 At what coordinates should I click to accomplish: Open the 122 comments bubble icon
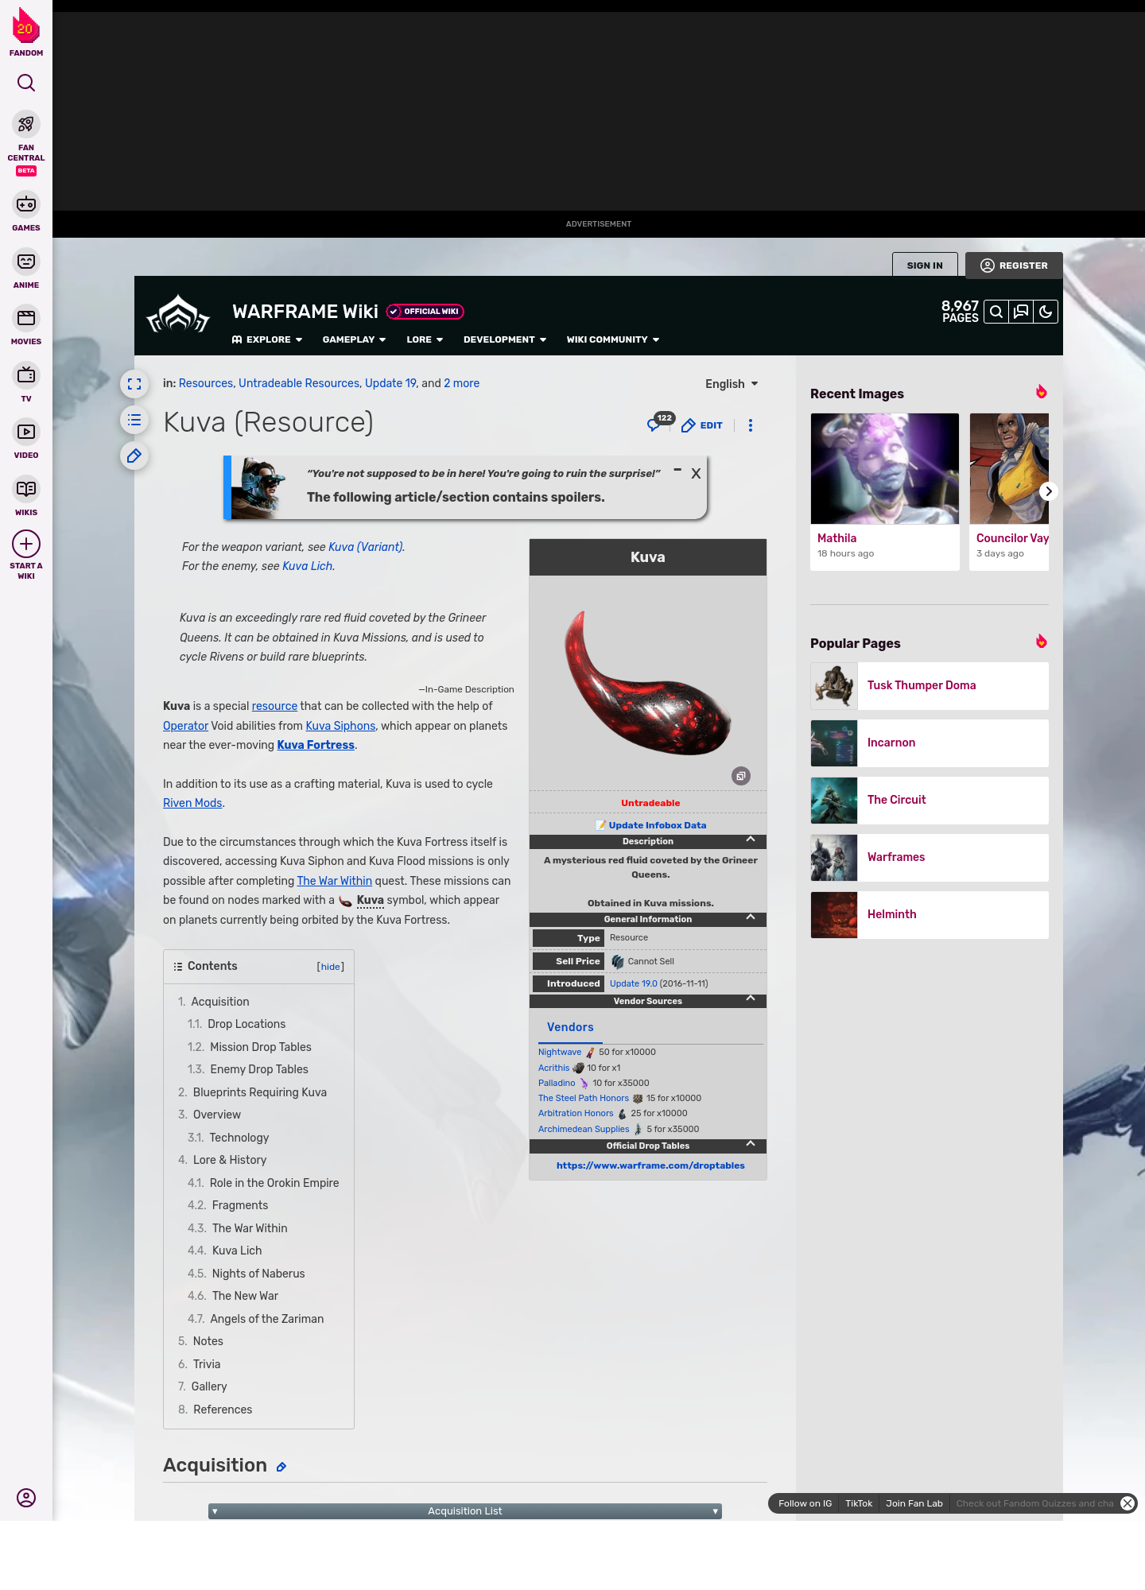[660, 422]
